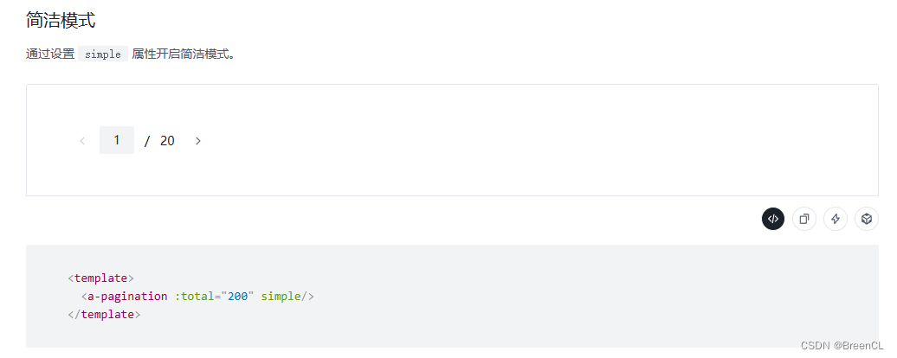The height and width of the screenshot is (358, 897).
Task: Go to the previous page arrow
Action: coord(82,141)
